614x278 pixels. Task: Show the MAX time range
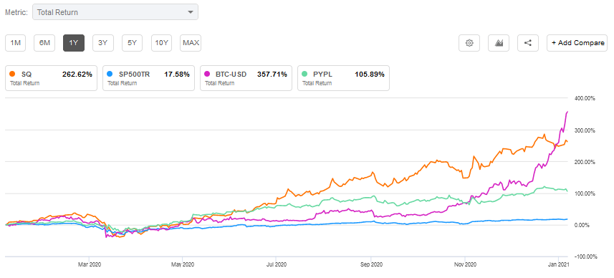point(191,43)
